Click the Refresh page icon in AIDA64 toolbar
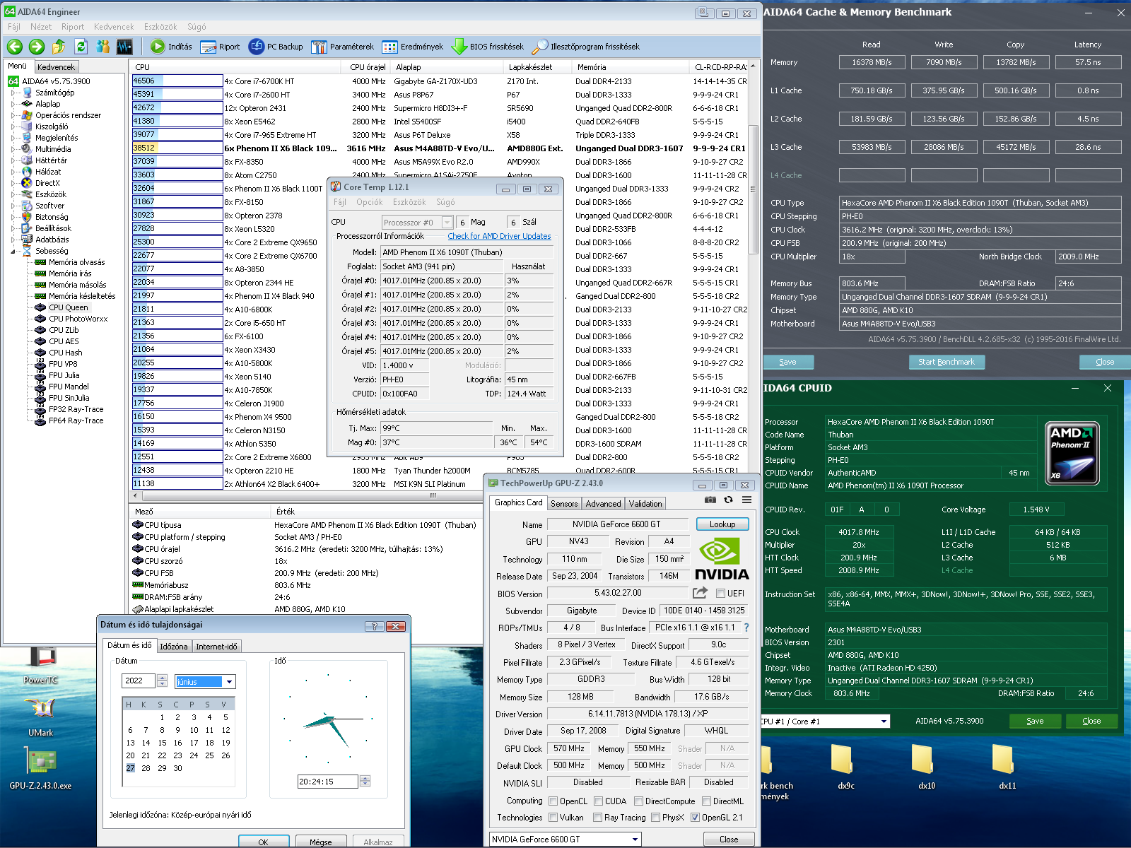This screenshot has width=1131, height=848. pos(81,47)
